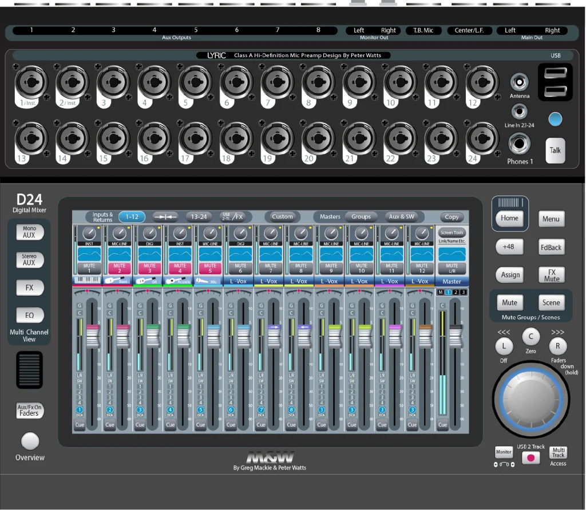
Task: Click input jack 1/Inst
Action: tap(31, 82)
